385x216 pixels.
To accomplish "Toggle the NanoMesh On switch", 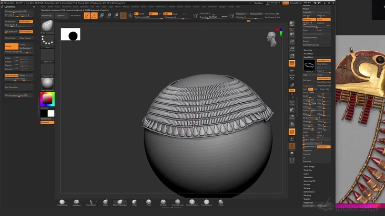I will tap(324, 60).
